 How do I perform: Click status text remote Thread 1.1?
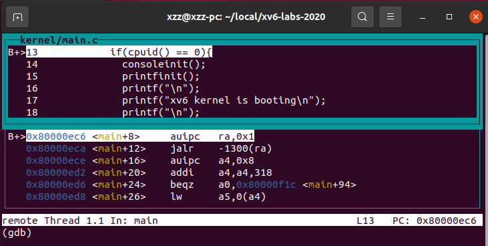coord(53,221)
